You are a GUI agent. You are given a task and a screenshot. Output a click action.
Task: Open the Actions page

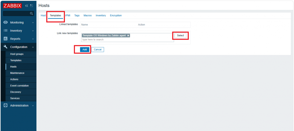tap(21, 79)
